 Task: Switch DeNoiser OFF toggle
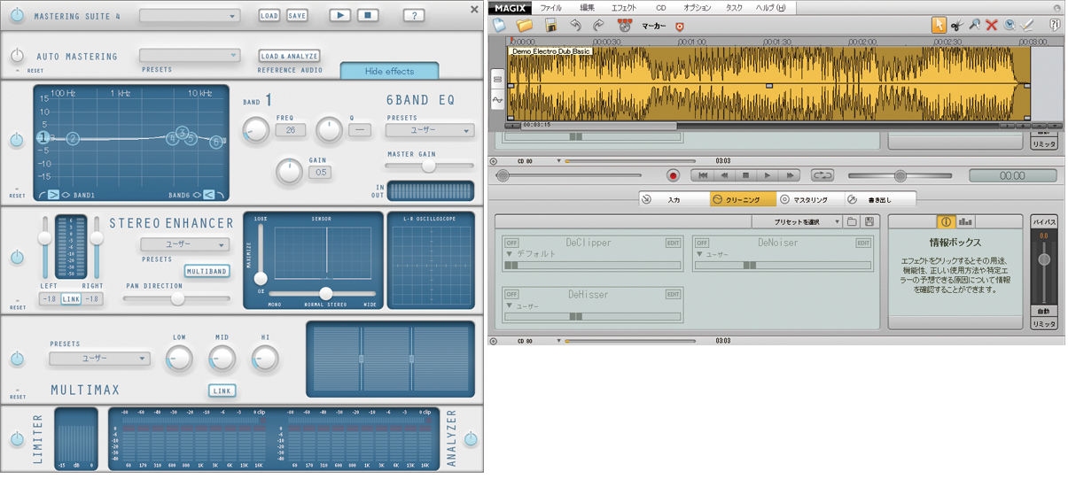tap(702, 243)
